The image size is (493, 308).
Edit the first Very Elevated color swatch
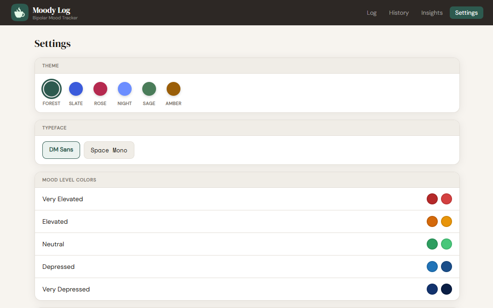click(432, 198)
